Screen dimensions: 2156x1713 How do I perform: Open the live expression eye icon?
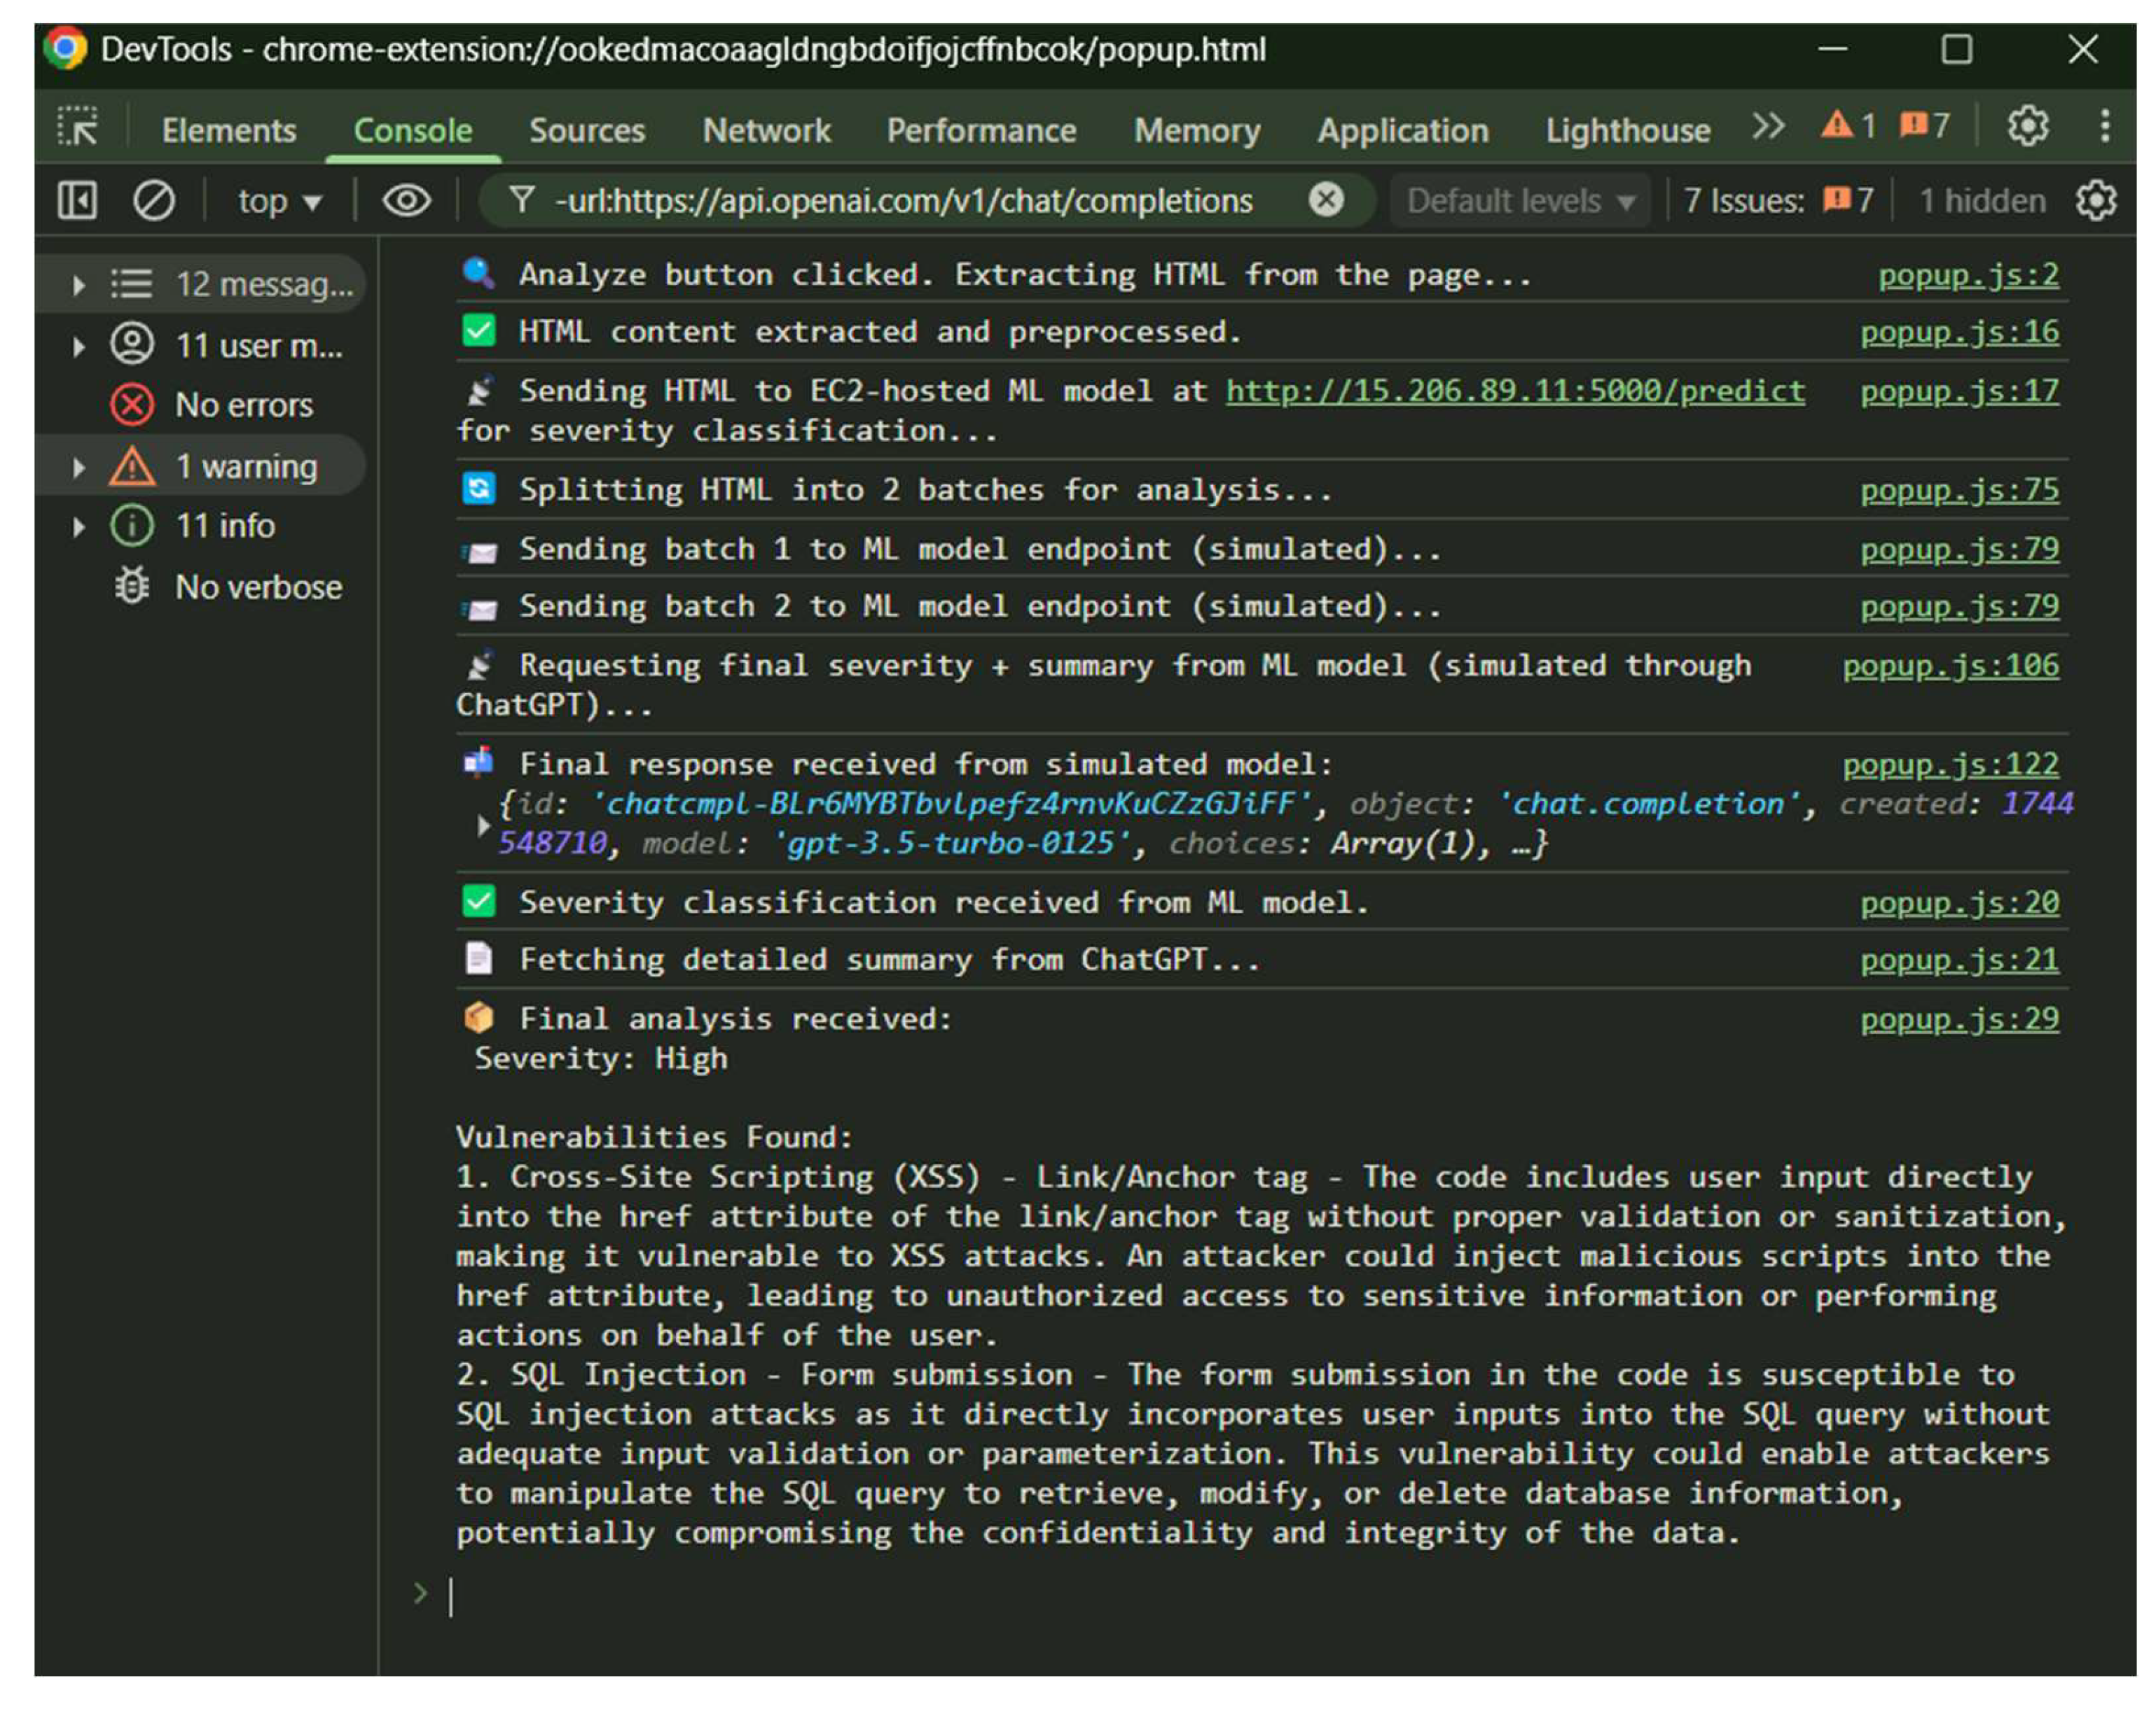coord(406,201)
